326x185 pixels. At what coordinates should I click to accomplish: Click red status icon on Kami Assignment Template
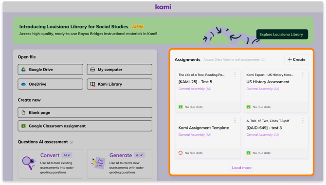(x=181, y=153)
